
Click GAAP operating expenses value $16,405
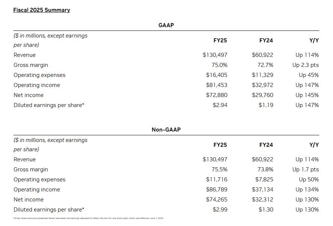[x=216, y=75]
